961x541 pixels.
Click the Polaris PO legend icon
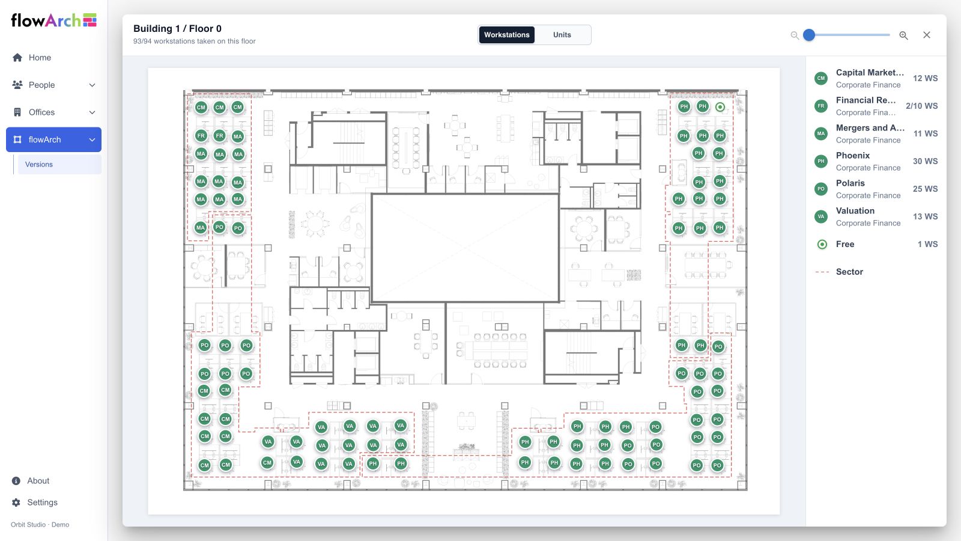(x=821, y=189)
